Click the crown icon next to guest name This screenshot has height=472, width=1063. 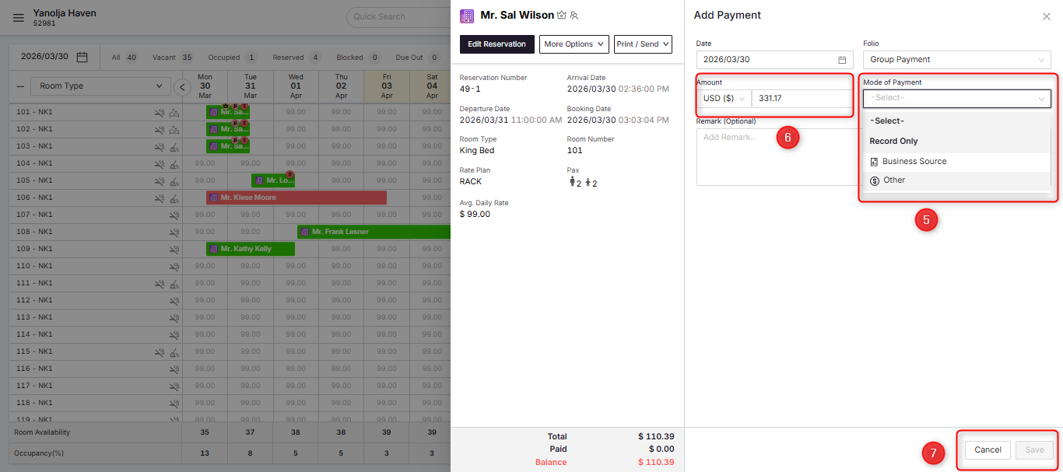click(562, 15)
